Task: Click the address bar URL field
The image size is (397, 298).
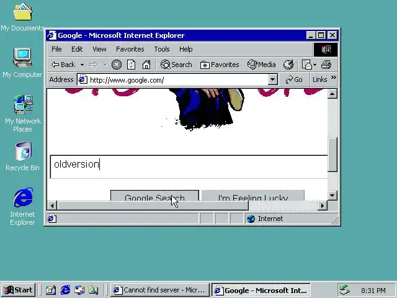Action: (x=172, y=80)
